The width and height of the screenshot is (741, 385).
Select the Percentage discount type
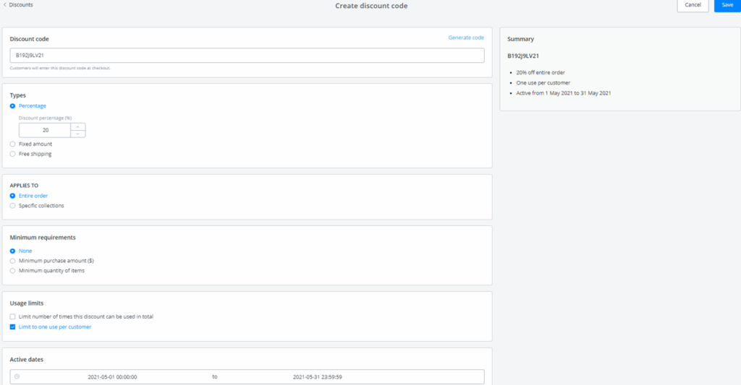(x=13, y=106)
